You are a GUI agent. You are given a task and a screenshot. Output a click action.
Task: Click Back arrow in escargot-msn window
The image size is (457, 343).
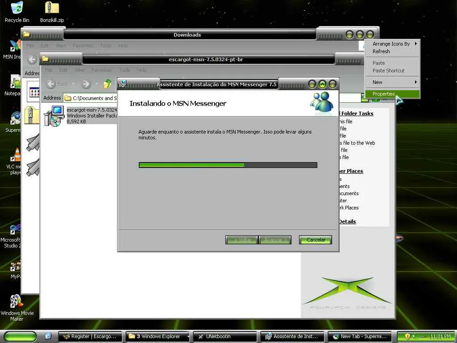point(51,84)
